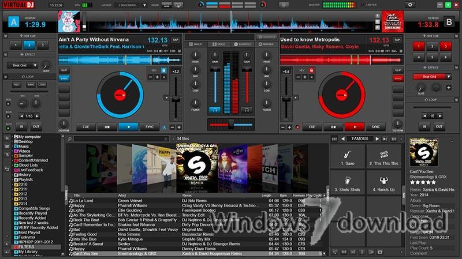Toggle the master LIMITER indicator
462x259 pixels.
coord(362,5)
